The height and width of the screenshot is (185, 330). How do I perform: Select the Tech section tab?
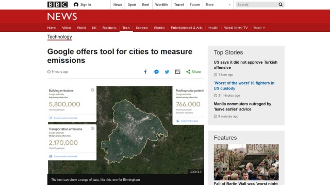click(x=126, y=28)
